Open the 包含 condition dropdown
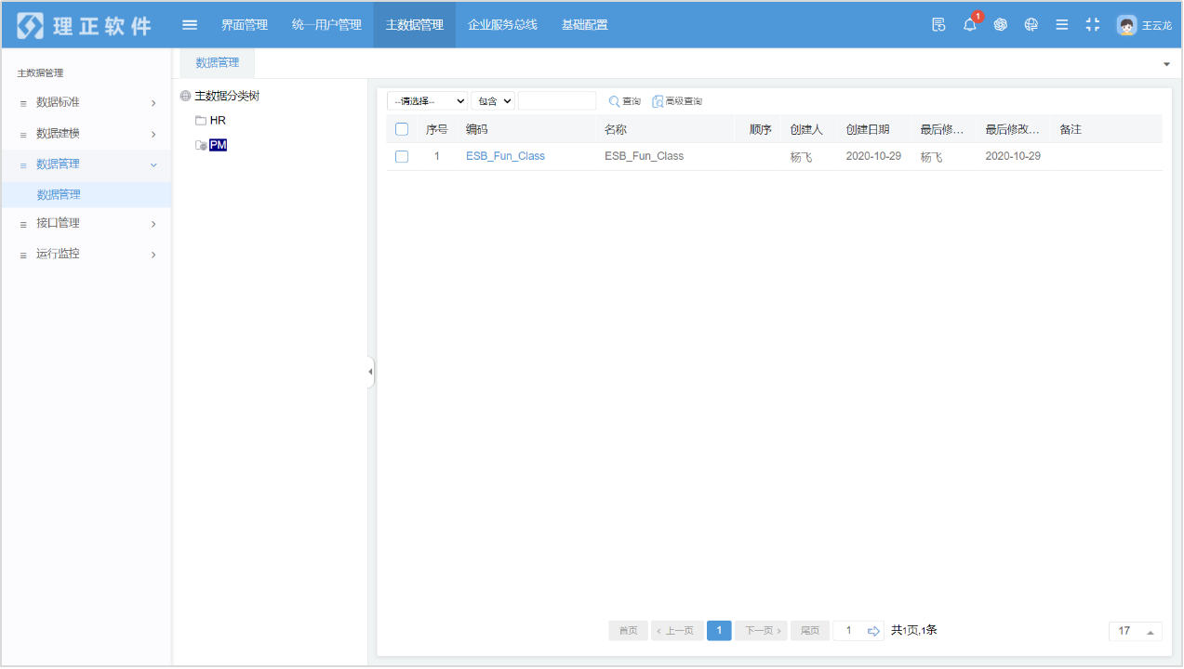 pos(493,101)
